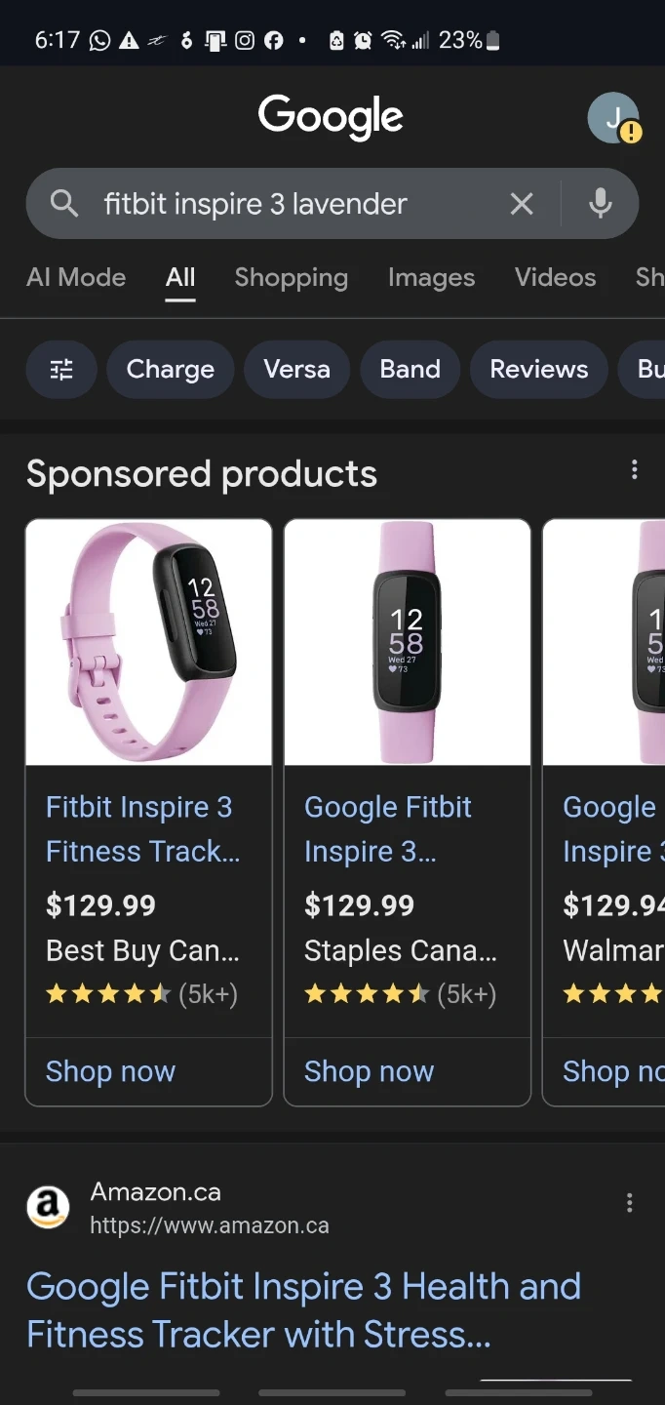The width and height of the screenshot is (665, 1405).
Task: Tap the search box with fitbit query
Action: (293, 204)
